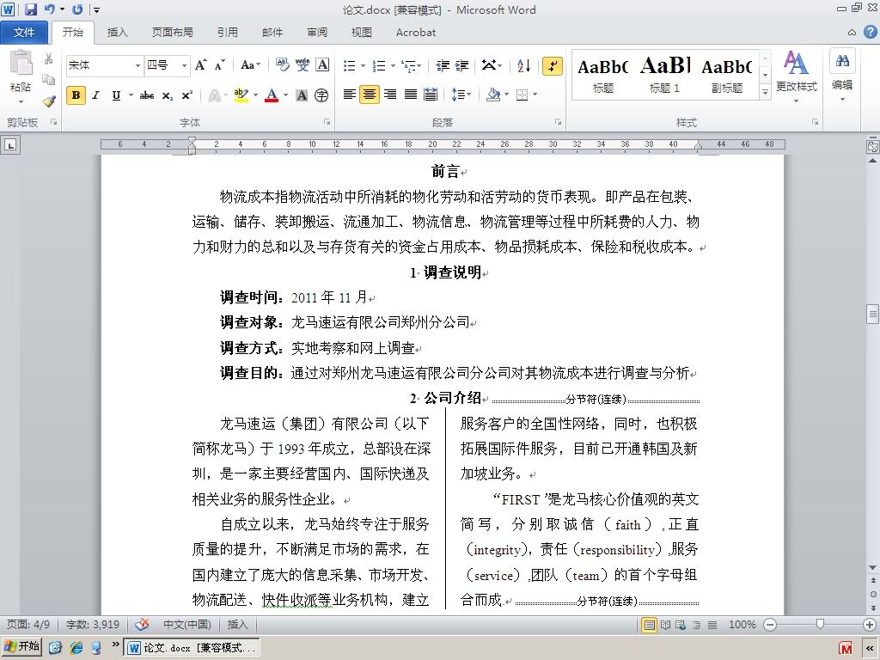Save the document with the floppy icon

(30, 9)
